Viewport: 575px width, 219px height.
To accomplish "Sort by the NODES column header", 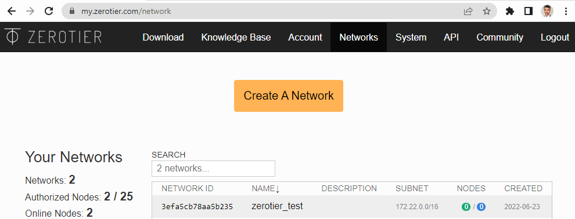I will (x=471, y=189).
